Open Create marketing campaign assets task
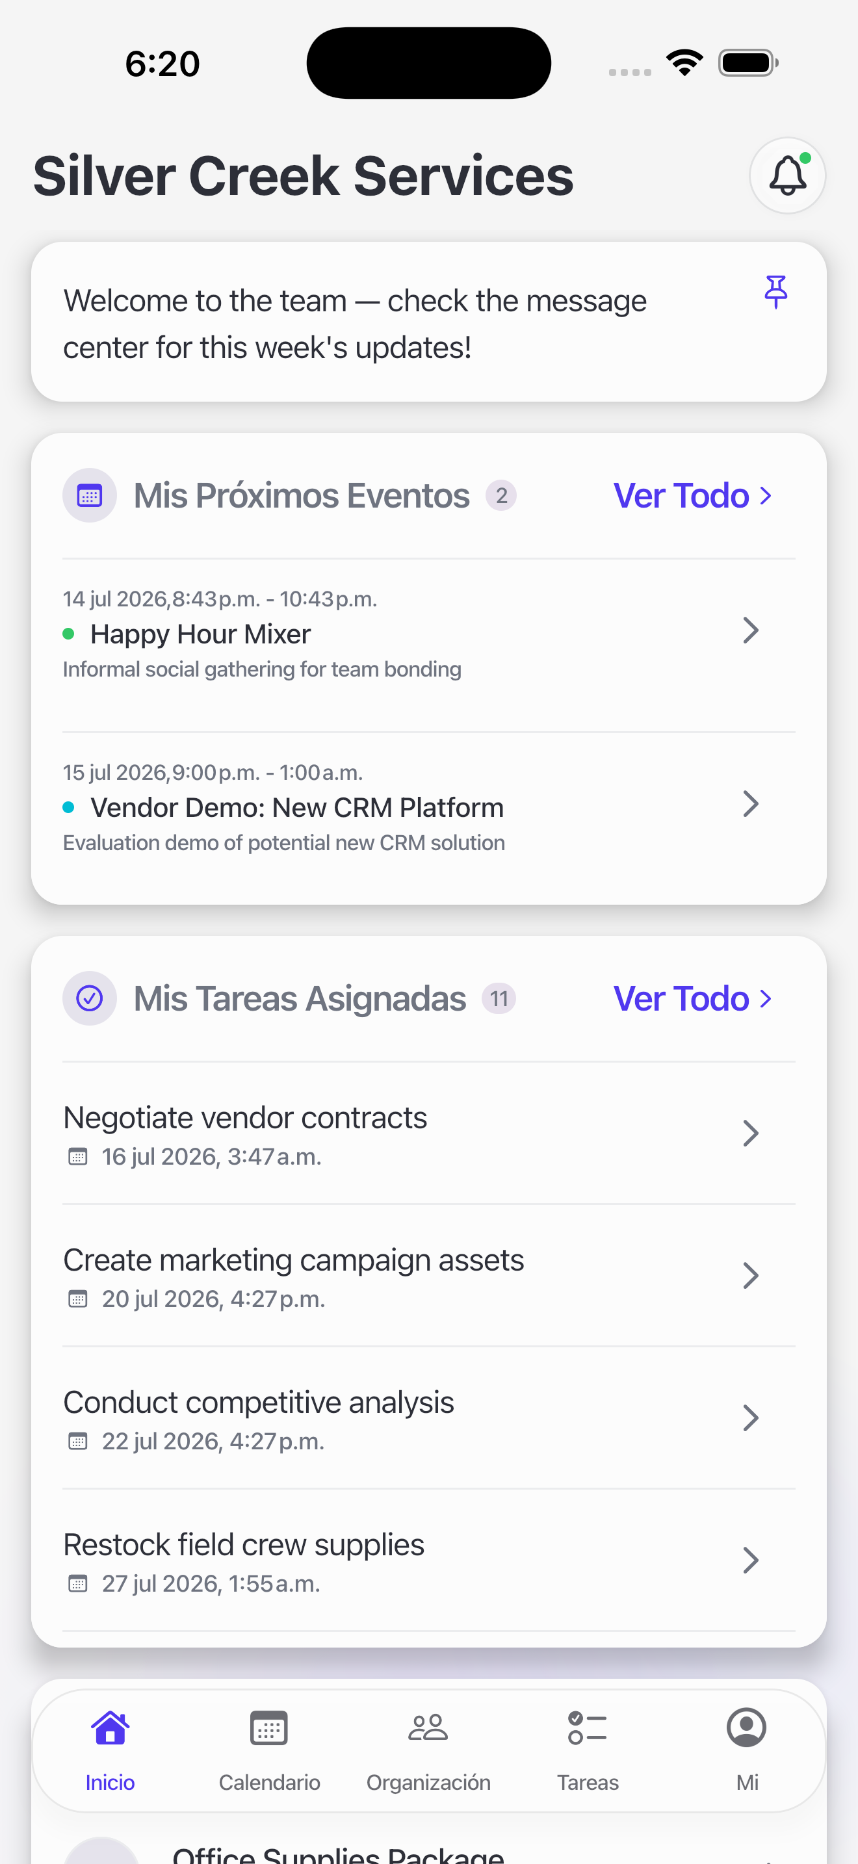Viewport: 858px width, 1864px height. pyautogui.click(x=429, y=1276)
